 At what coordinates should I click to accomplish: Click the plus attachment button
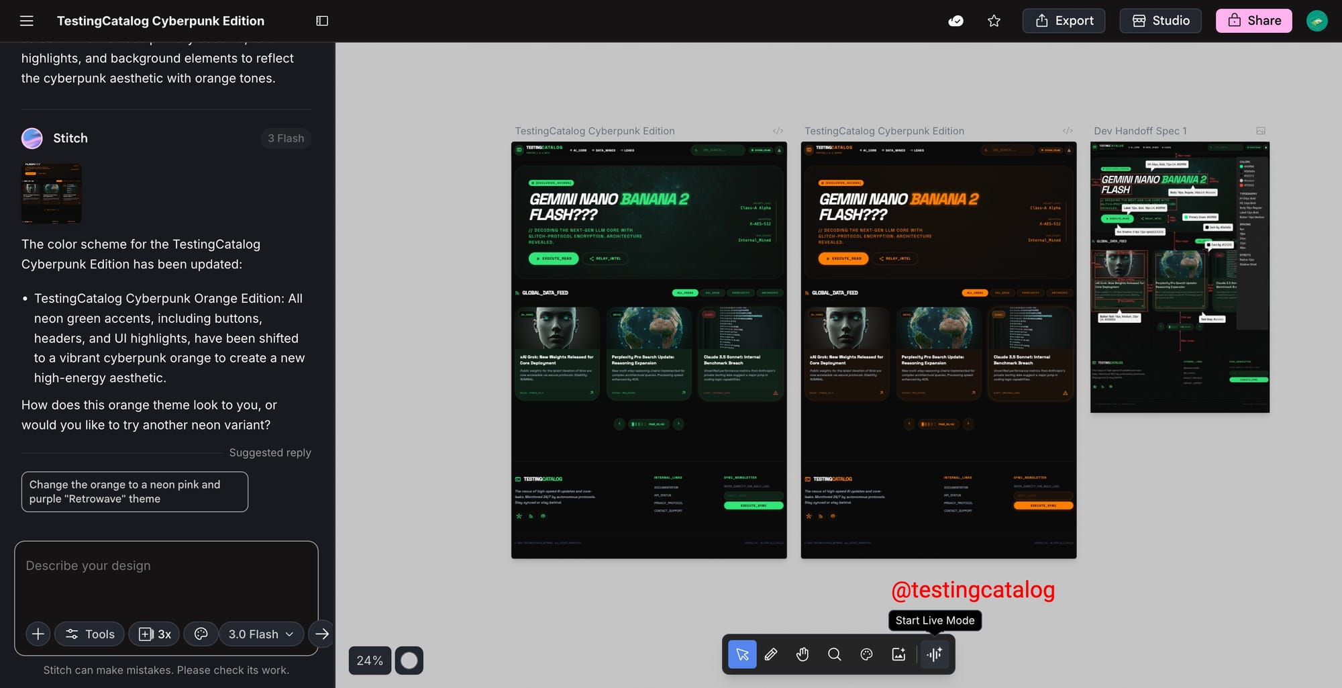point(38,634)
